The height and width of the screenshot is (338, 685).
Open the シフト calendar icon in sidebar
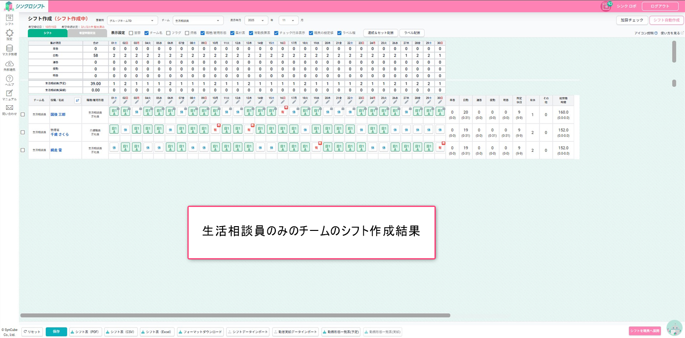[9, 18]
